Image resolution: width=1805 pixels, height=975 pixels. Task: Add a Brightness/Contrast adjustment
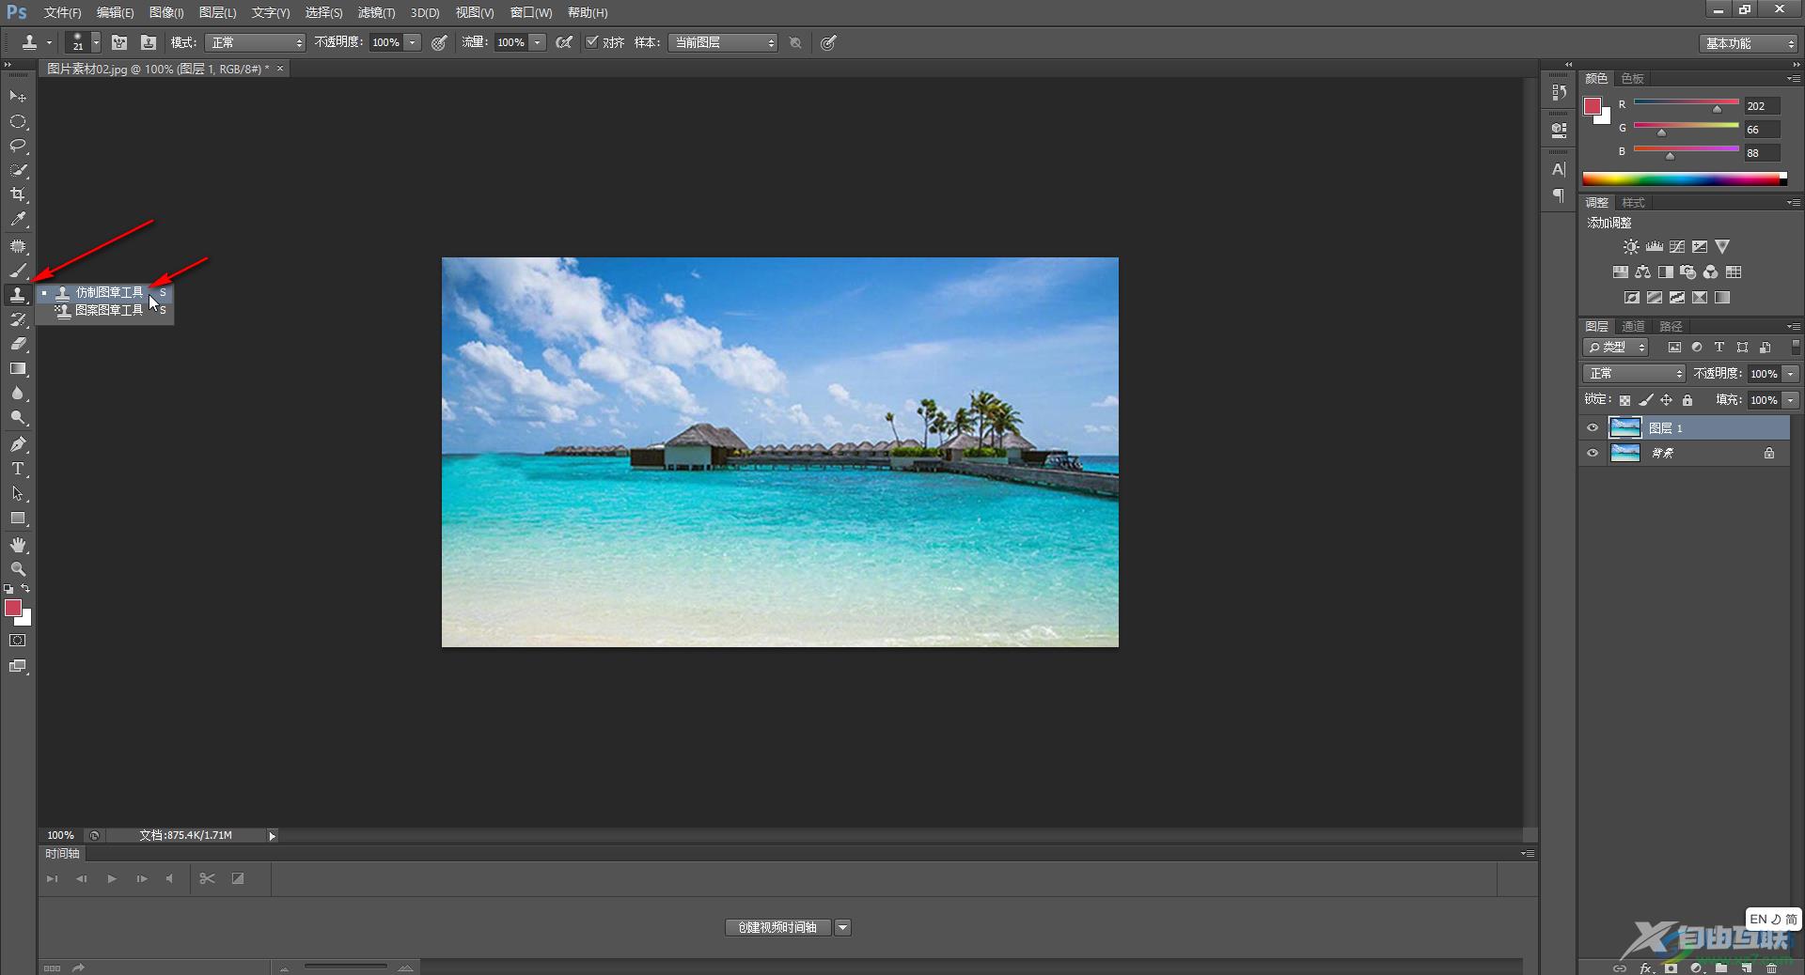pyautogui.click(x=1631, y=247)
